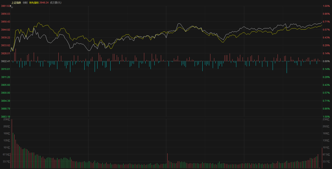
Task: Click the 3922.41 baseline price on left axis
Action: (6, 61)
